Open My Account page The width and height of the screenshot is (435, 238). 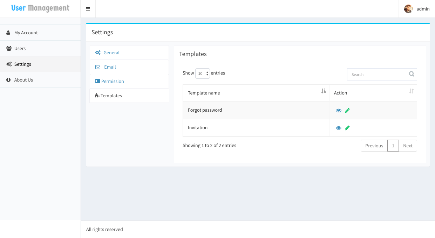coord(40,33)
